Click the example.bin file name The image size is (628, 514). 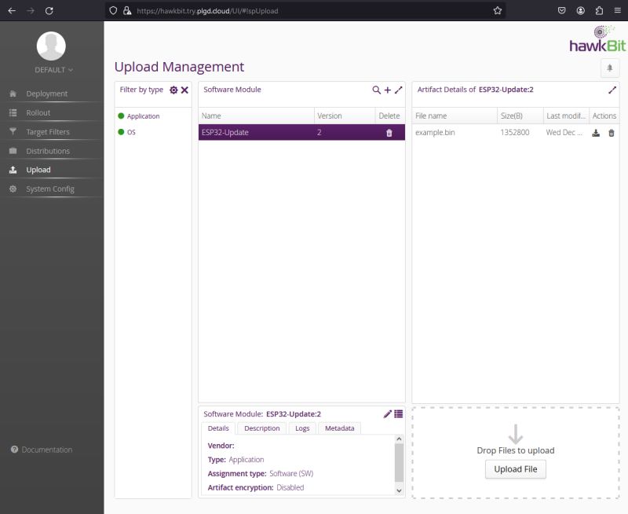point(435,132)
